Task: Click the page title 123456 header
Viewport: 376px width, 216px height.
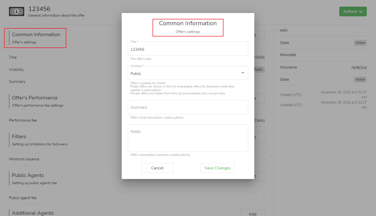Action: (x=39, y=9)
